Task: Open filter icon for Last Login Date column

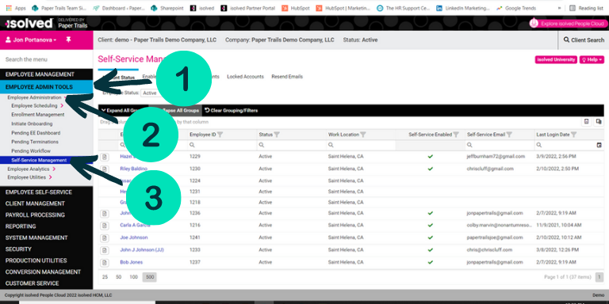Action: point(573,135)
